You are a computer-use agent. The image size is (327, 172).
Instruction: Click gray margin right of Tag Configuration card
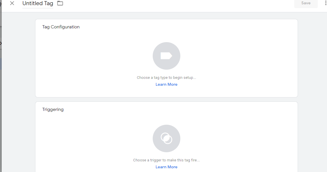312,58
